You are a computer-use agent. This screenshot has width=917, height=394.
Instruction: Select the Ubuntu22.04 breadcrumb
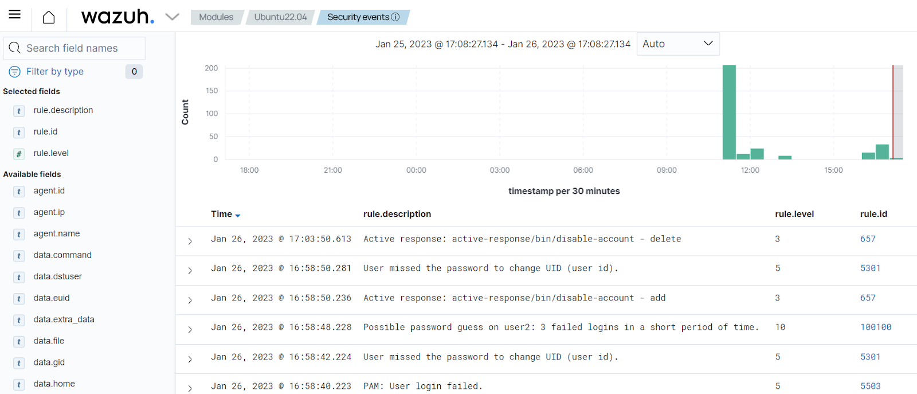pyautogui.click(x=280, y=17)
